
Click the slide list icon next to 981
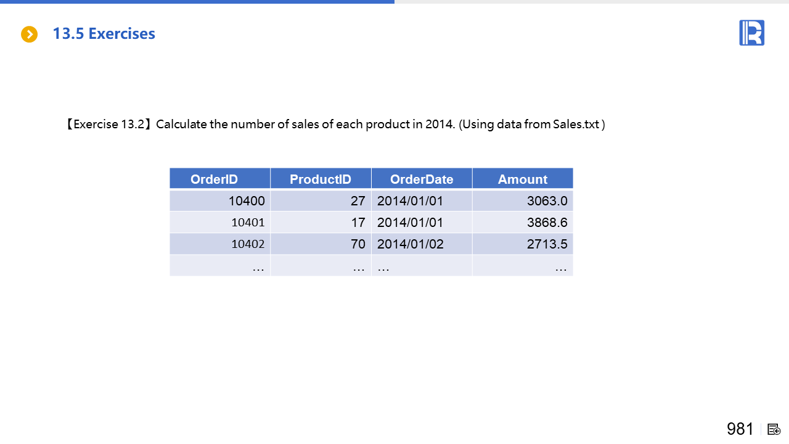(774, 429)
